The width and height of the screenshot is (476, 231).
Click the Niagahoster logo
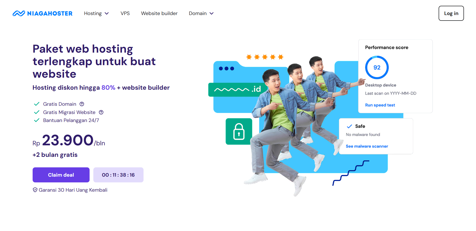[42, 13]
